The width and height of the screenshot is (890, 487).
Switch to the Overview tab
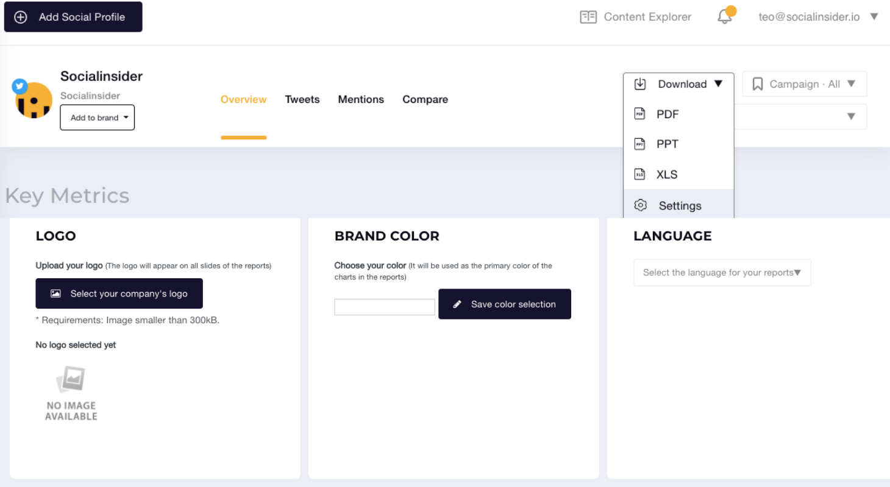click(244, 99)
